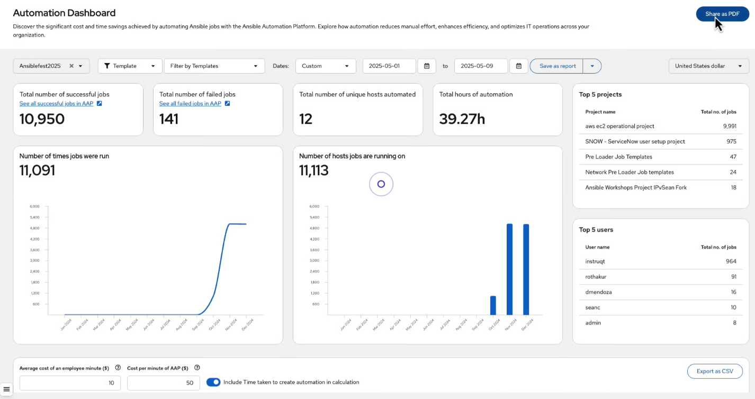Viewport: 755px width, 399px height.
Task: Click help icon beside Average cost of employee minute
Action: [118, 368]
